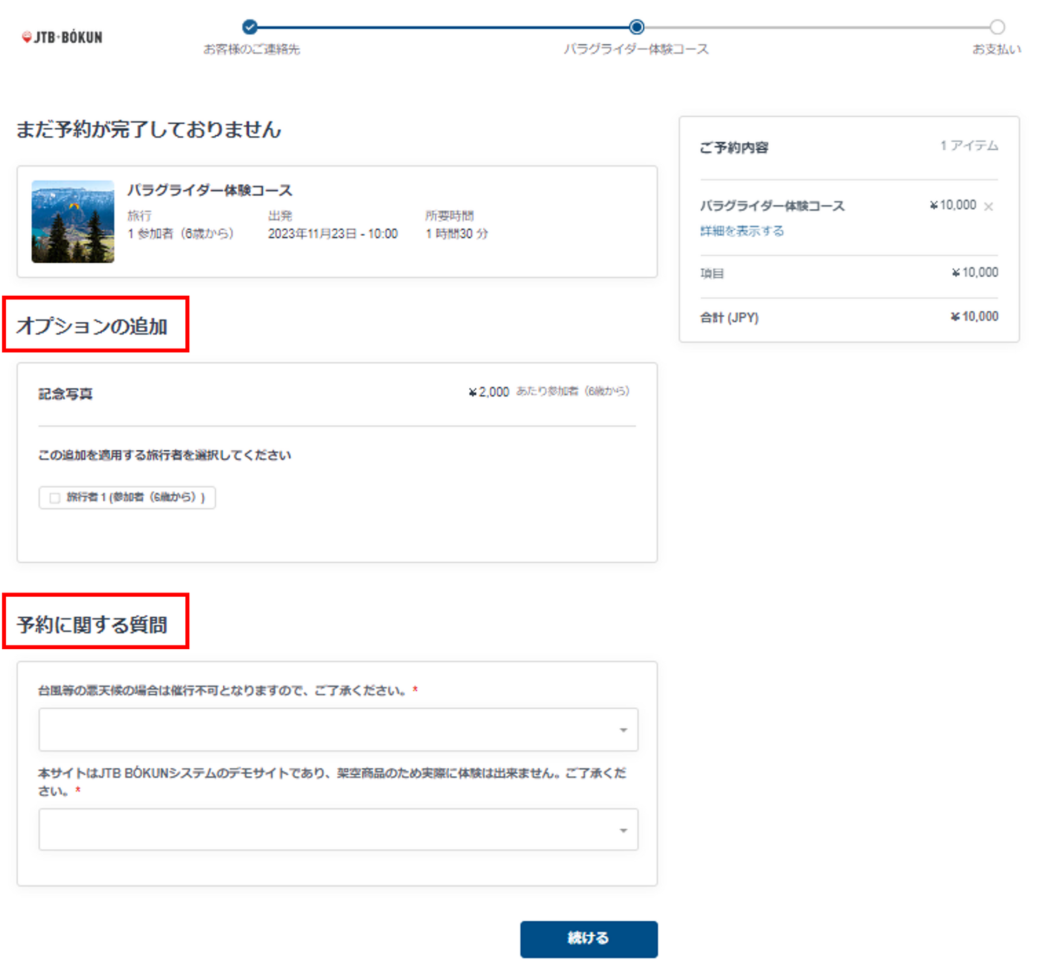
Task: Select パラグライダー体験コース step label in progress bar
Action: (x=636, y=49)
